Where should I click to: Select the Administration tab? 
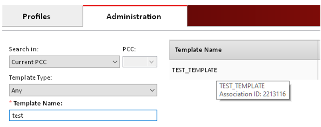134,16
